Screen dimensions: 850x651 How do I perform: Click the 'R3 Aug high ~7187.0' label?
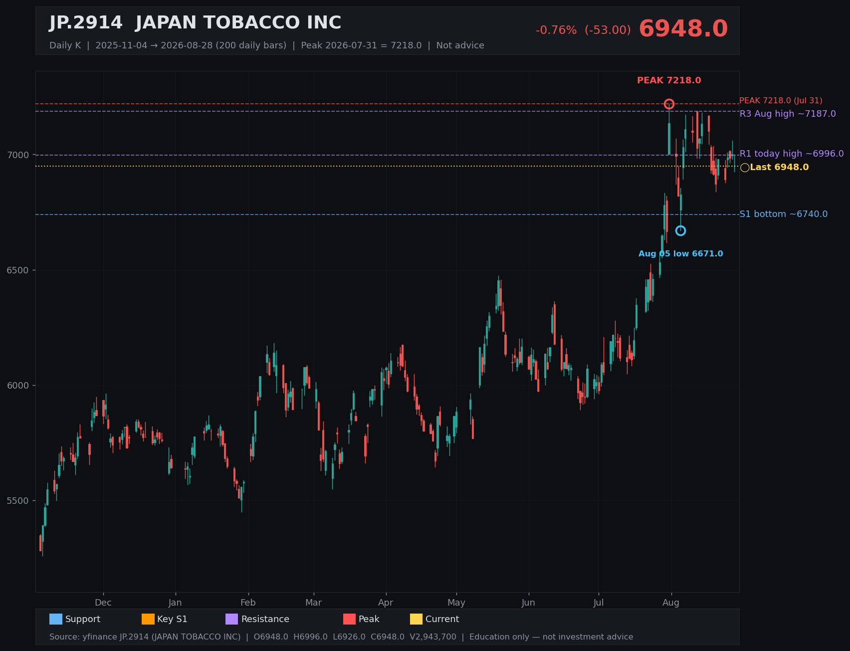click(x=788, y=114)
